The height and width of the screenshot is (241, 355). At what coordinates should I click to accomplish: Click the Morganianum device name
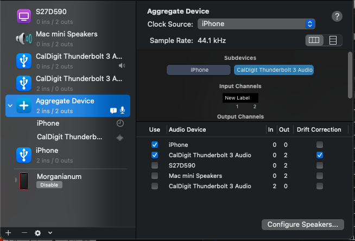click(59, 177)
